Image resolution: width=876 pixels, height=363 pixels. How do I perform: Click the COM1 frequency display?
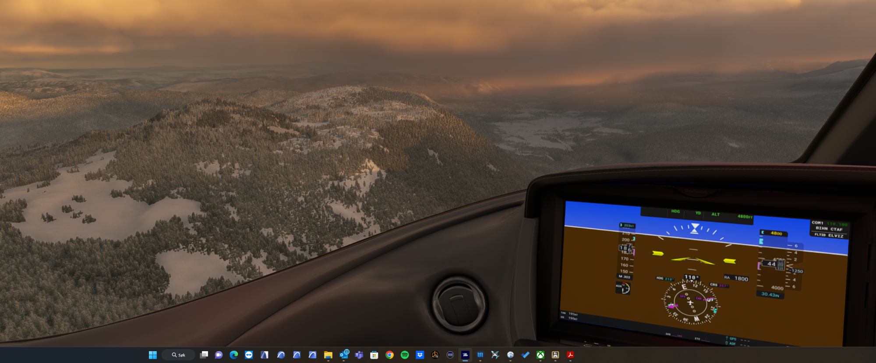(830, 223)
